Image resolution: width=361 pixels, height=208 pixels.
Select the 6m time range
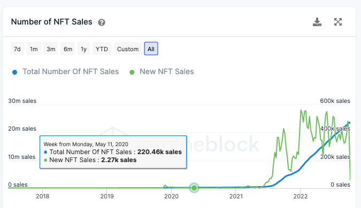point(68,49)
